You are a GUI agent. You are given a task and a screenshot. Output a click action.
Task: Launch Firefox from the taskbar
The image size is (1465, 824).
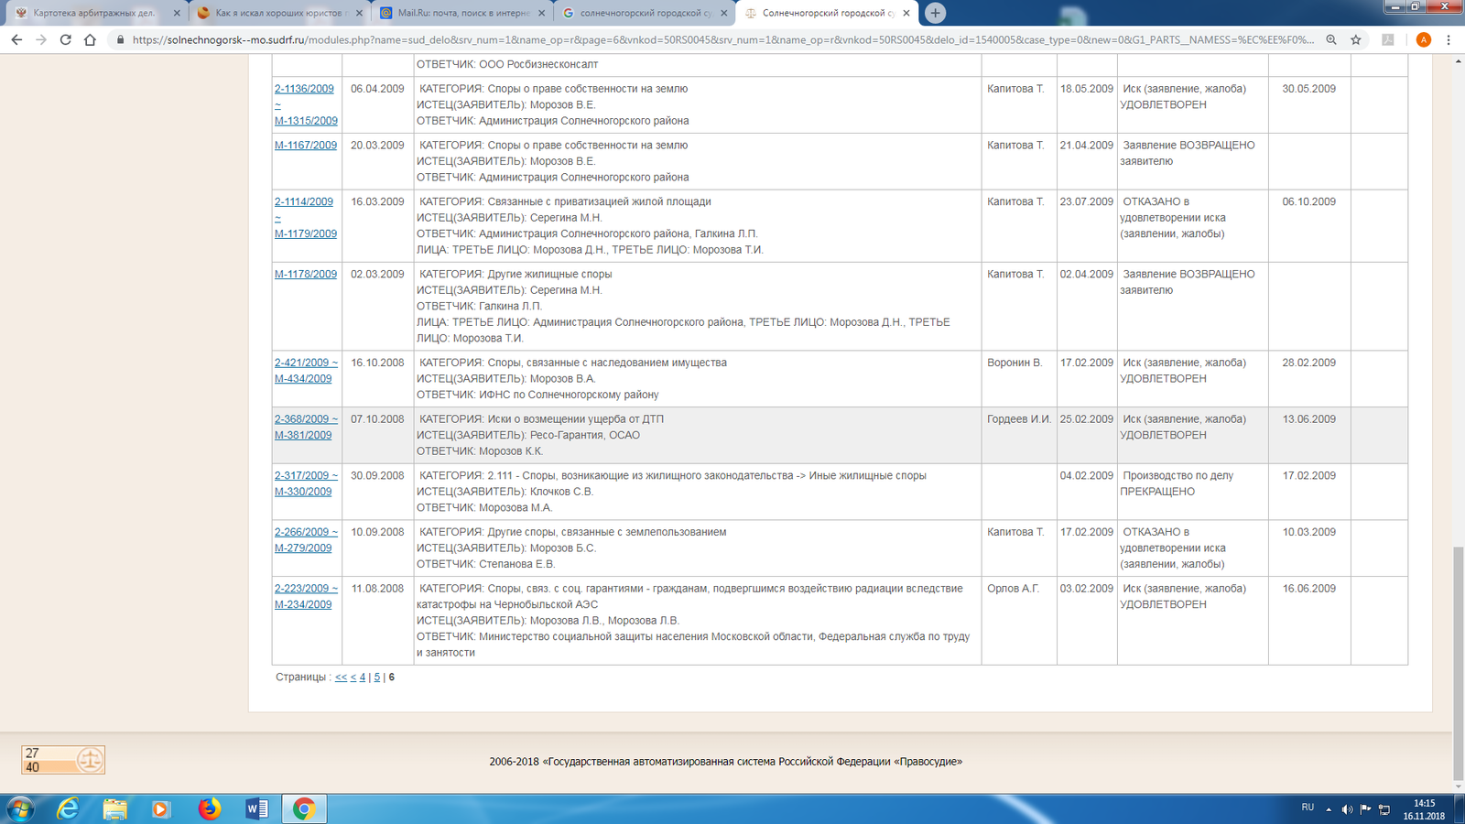point(210,808)
